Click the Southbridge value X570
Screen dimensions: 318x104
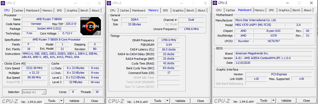tap(273, 36)
